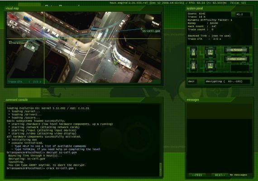258x181 pixels.
Task: Select the upper 1 Gb memory chip
Action: (193, 52)
